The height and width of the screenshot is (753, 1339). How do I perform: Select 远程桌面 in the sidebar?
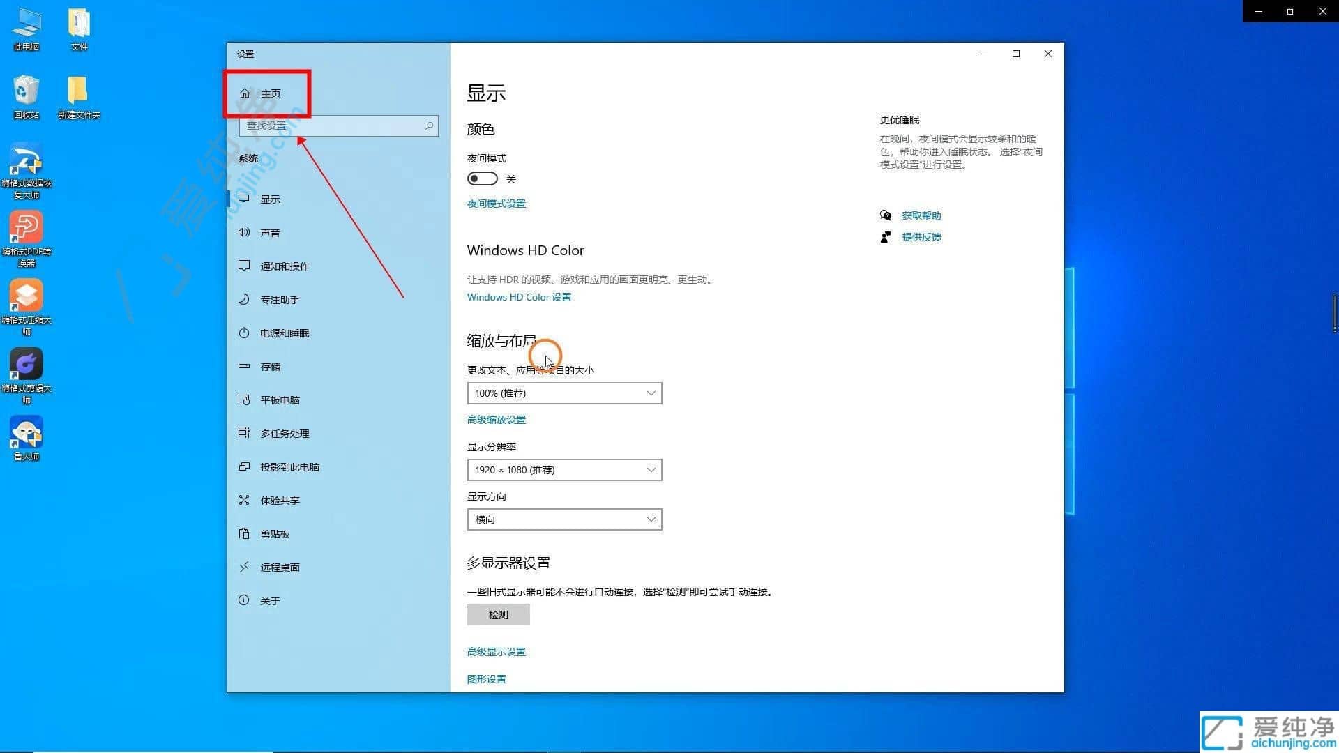coord(280,567)
